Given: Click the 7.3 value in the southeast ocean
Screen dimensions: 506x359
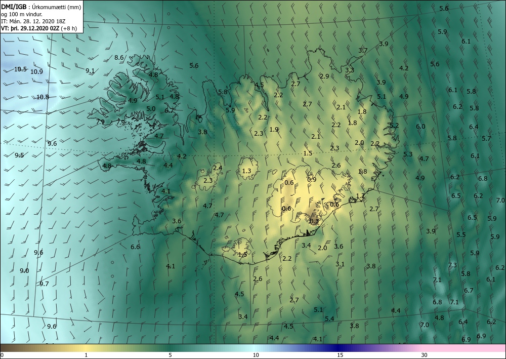Looking at the screenshot, I should pos(452,265).
